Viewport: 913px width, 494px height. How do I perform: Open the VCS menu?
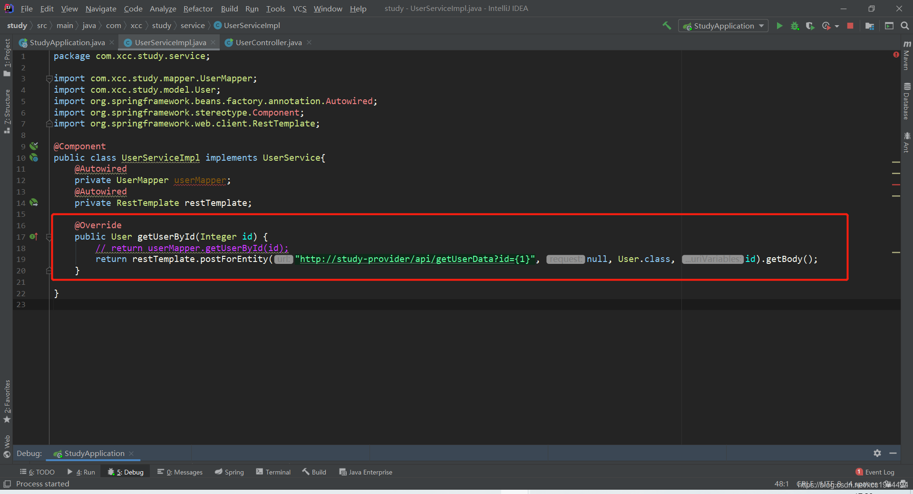pyautogui.click(x=300, y=9)
